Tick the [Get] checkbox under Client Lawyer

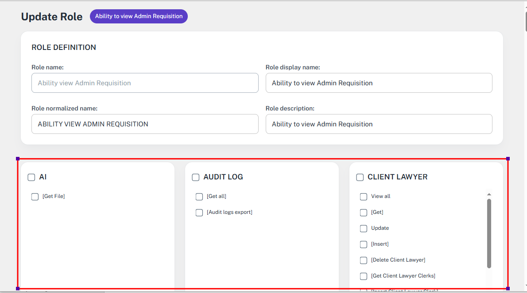click(364, 213)
